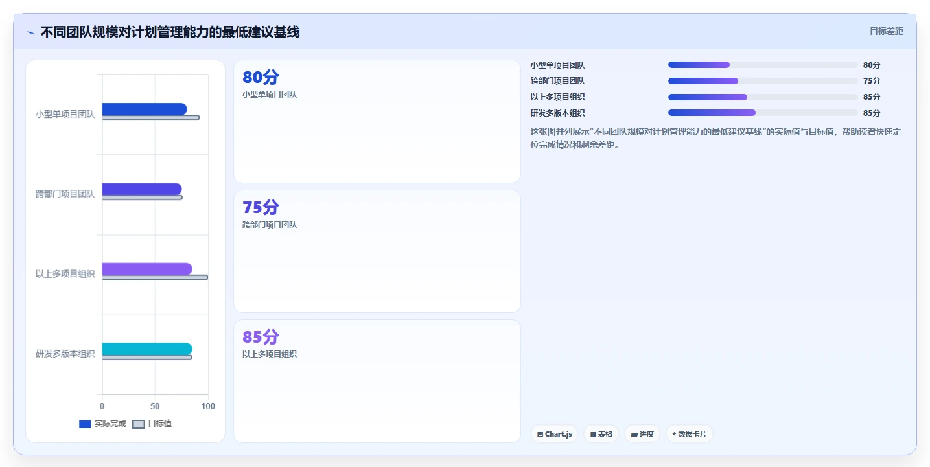Click the indigo 跨部门项目团队 actual bar
Image resolution: width=930 pixels, height=467 pixels.
point(142,189)
